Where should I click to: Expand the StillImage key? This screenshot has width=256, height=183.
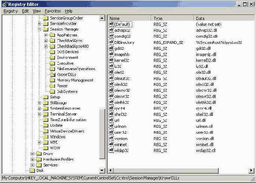click(x=39, y=103)
